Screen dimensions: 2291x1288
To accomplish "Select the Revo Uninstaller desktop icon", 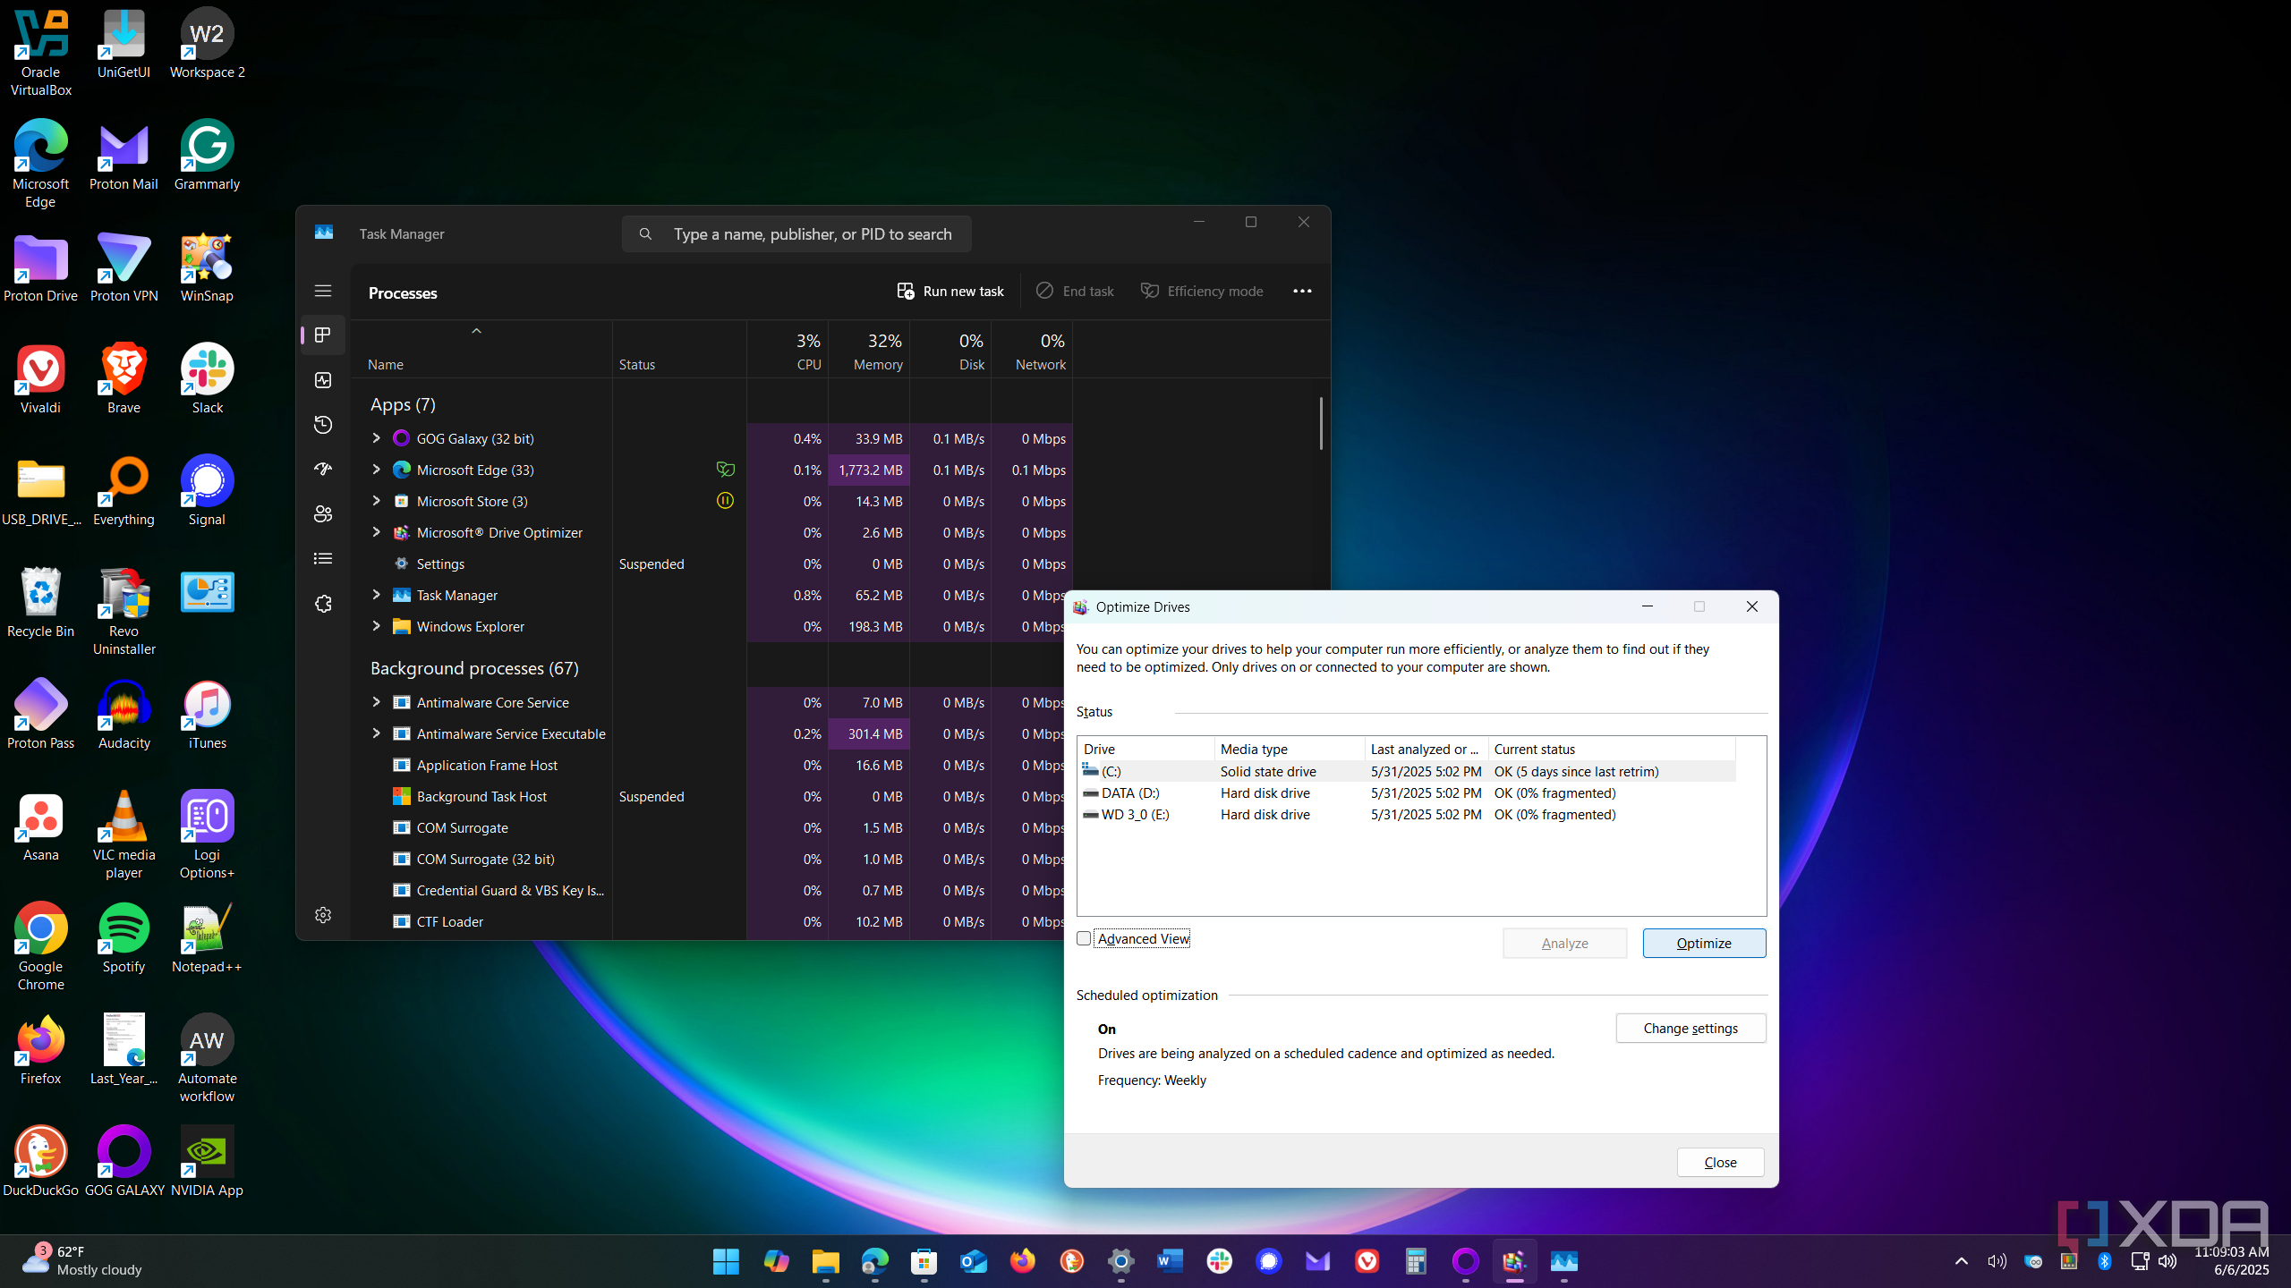I will click(123, 612).
